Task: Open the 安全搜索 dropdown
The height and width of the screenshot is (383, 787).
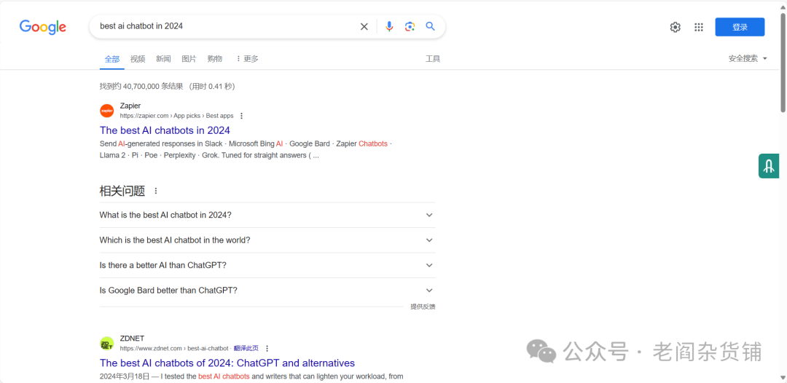Action: click(x=748, y=58)
